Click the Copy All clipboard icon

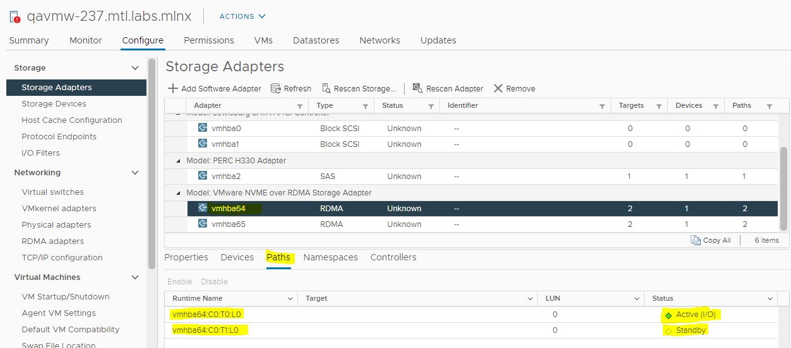point(696,240)
